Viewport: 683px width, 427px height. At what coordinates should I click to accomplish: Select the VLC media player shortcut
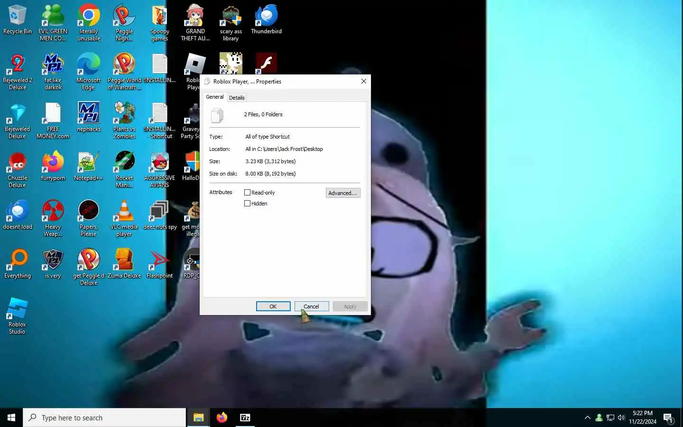(x=124, y=218)
